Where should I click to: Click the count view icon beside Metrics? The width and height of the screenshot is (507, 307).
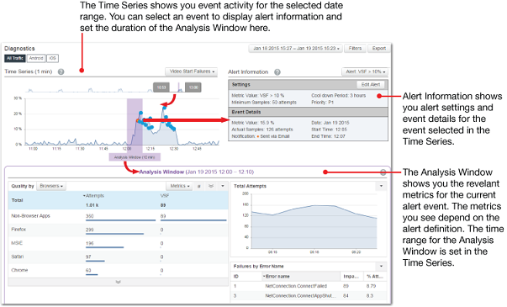coord(199,186)
